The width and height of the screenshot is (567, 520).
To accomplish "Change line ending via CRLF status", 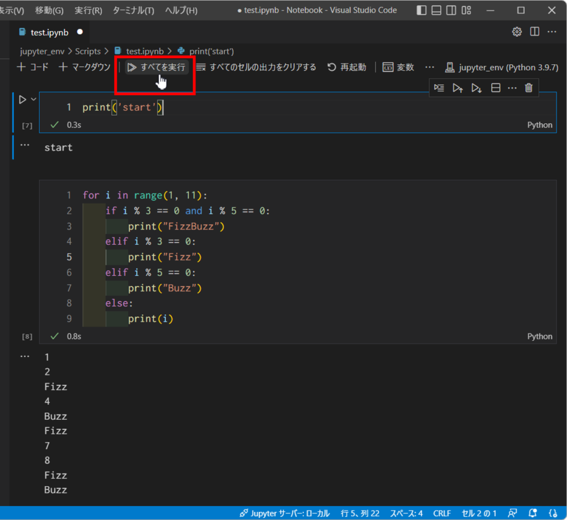I will tap(442, 513).
